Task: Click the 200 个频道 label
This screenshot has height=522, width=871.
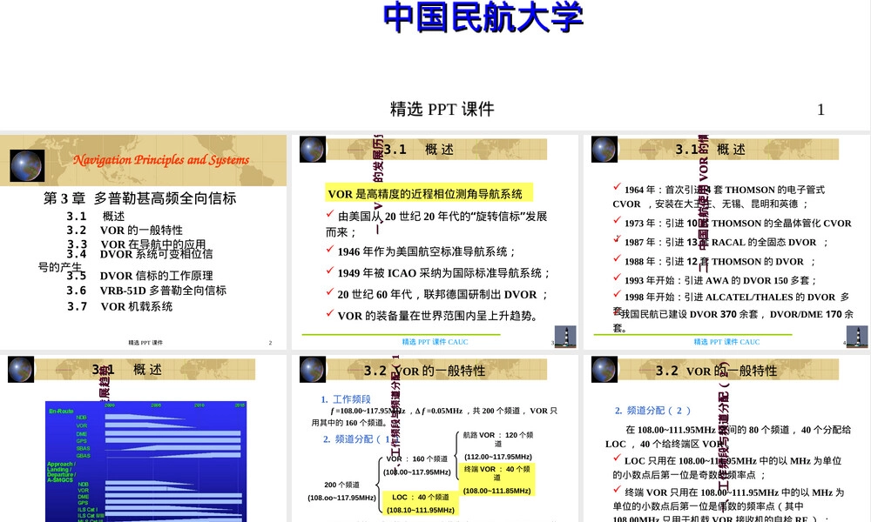Action: coord(341,485)
